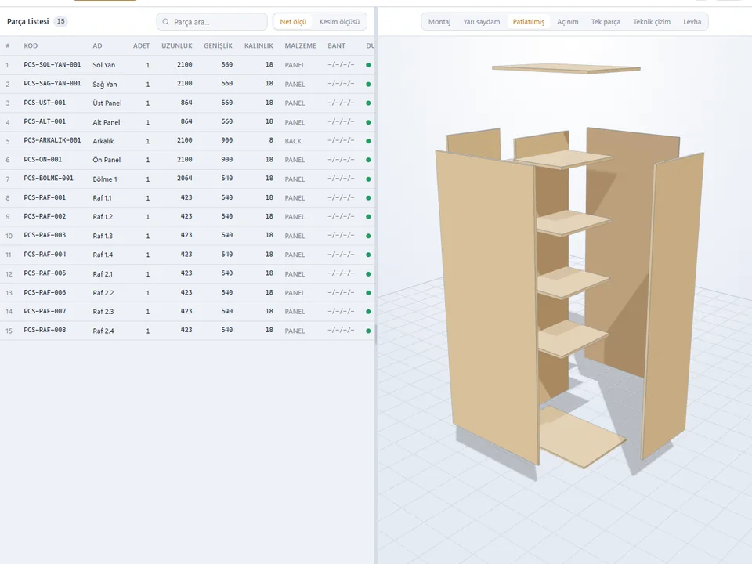This screenshot has width=752, height=564.
Task: Select part code PCS-RAF-008
Action: (45, 330)
